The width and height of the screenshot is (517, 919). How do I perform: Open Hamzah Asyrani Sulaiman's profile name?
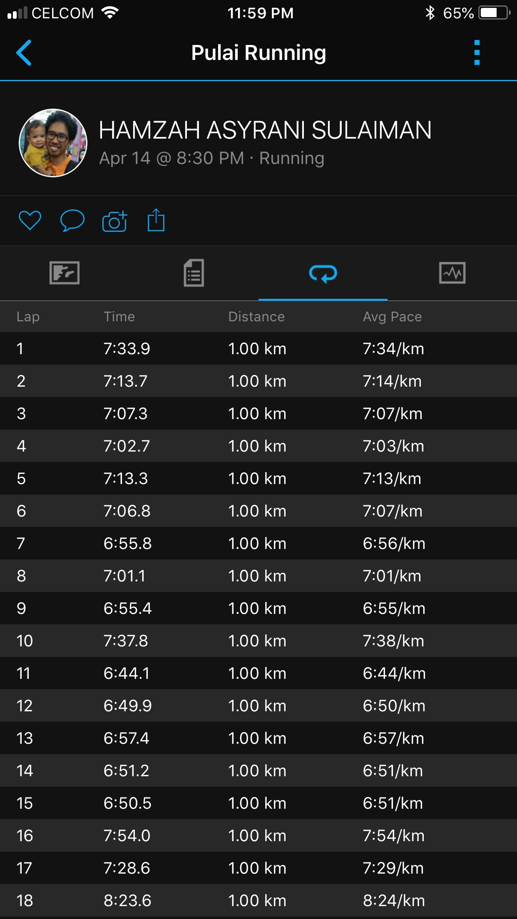[265, 130]
